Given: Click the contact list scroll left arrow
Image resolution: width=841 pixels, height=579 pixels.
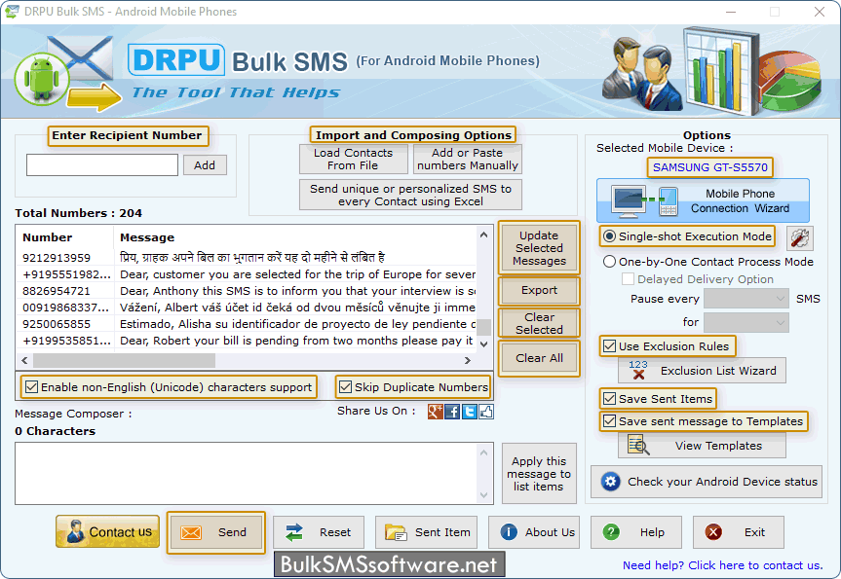Looking at the screenshot, I should point(24,360).
